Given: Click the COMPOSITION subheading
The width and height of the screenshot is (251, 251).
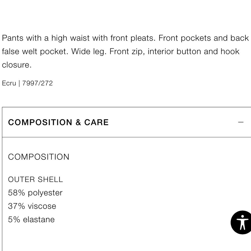Looking at the screenshot, I should (x=39, y=157).
